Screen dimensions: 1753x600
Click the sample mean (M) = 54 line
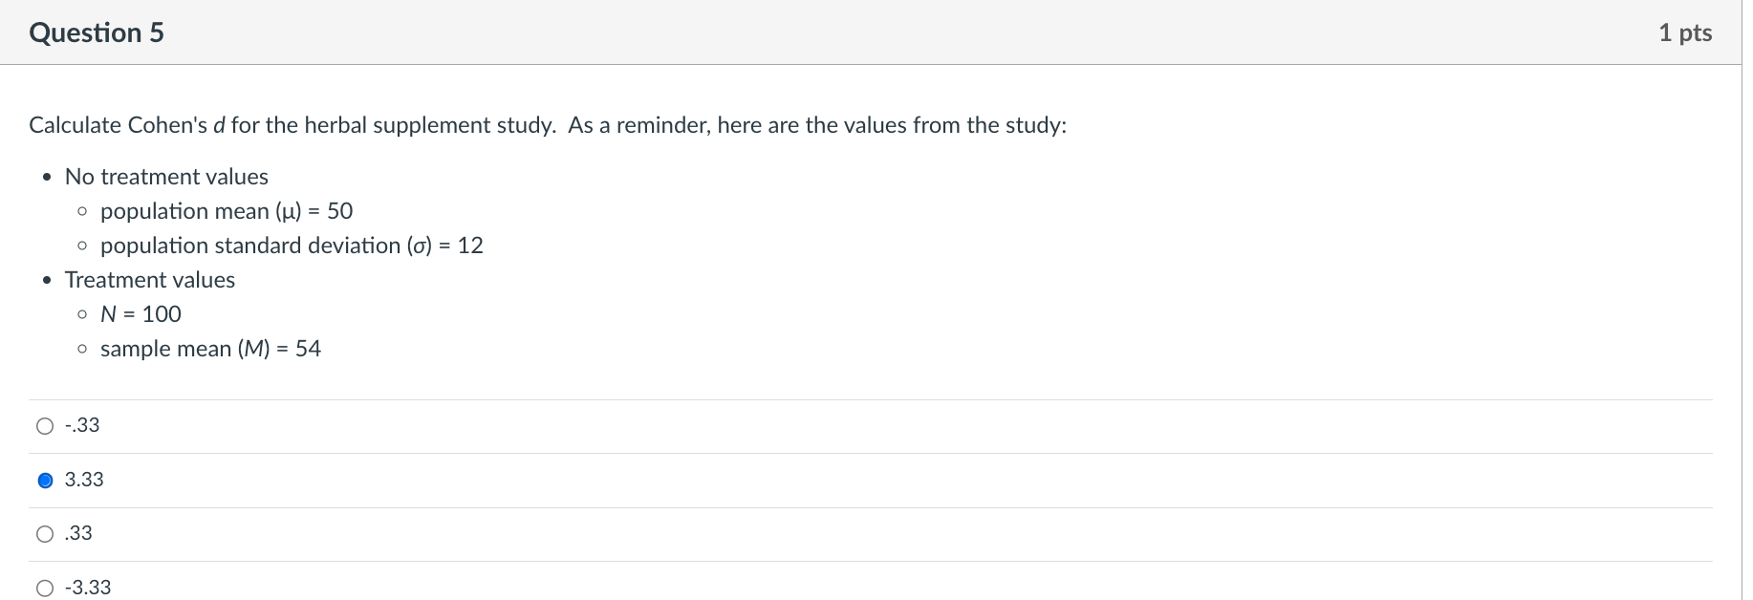pos(210,348)
